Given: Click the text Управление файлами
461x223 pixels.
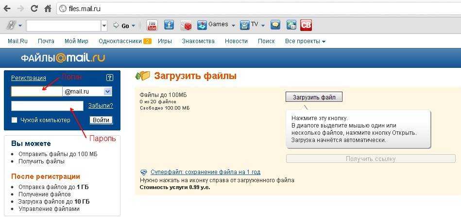Looking at the screenshot, I should [49, 209].
